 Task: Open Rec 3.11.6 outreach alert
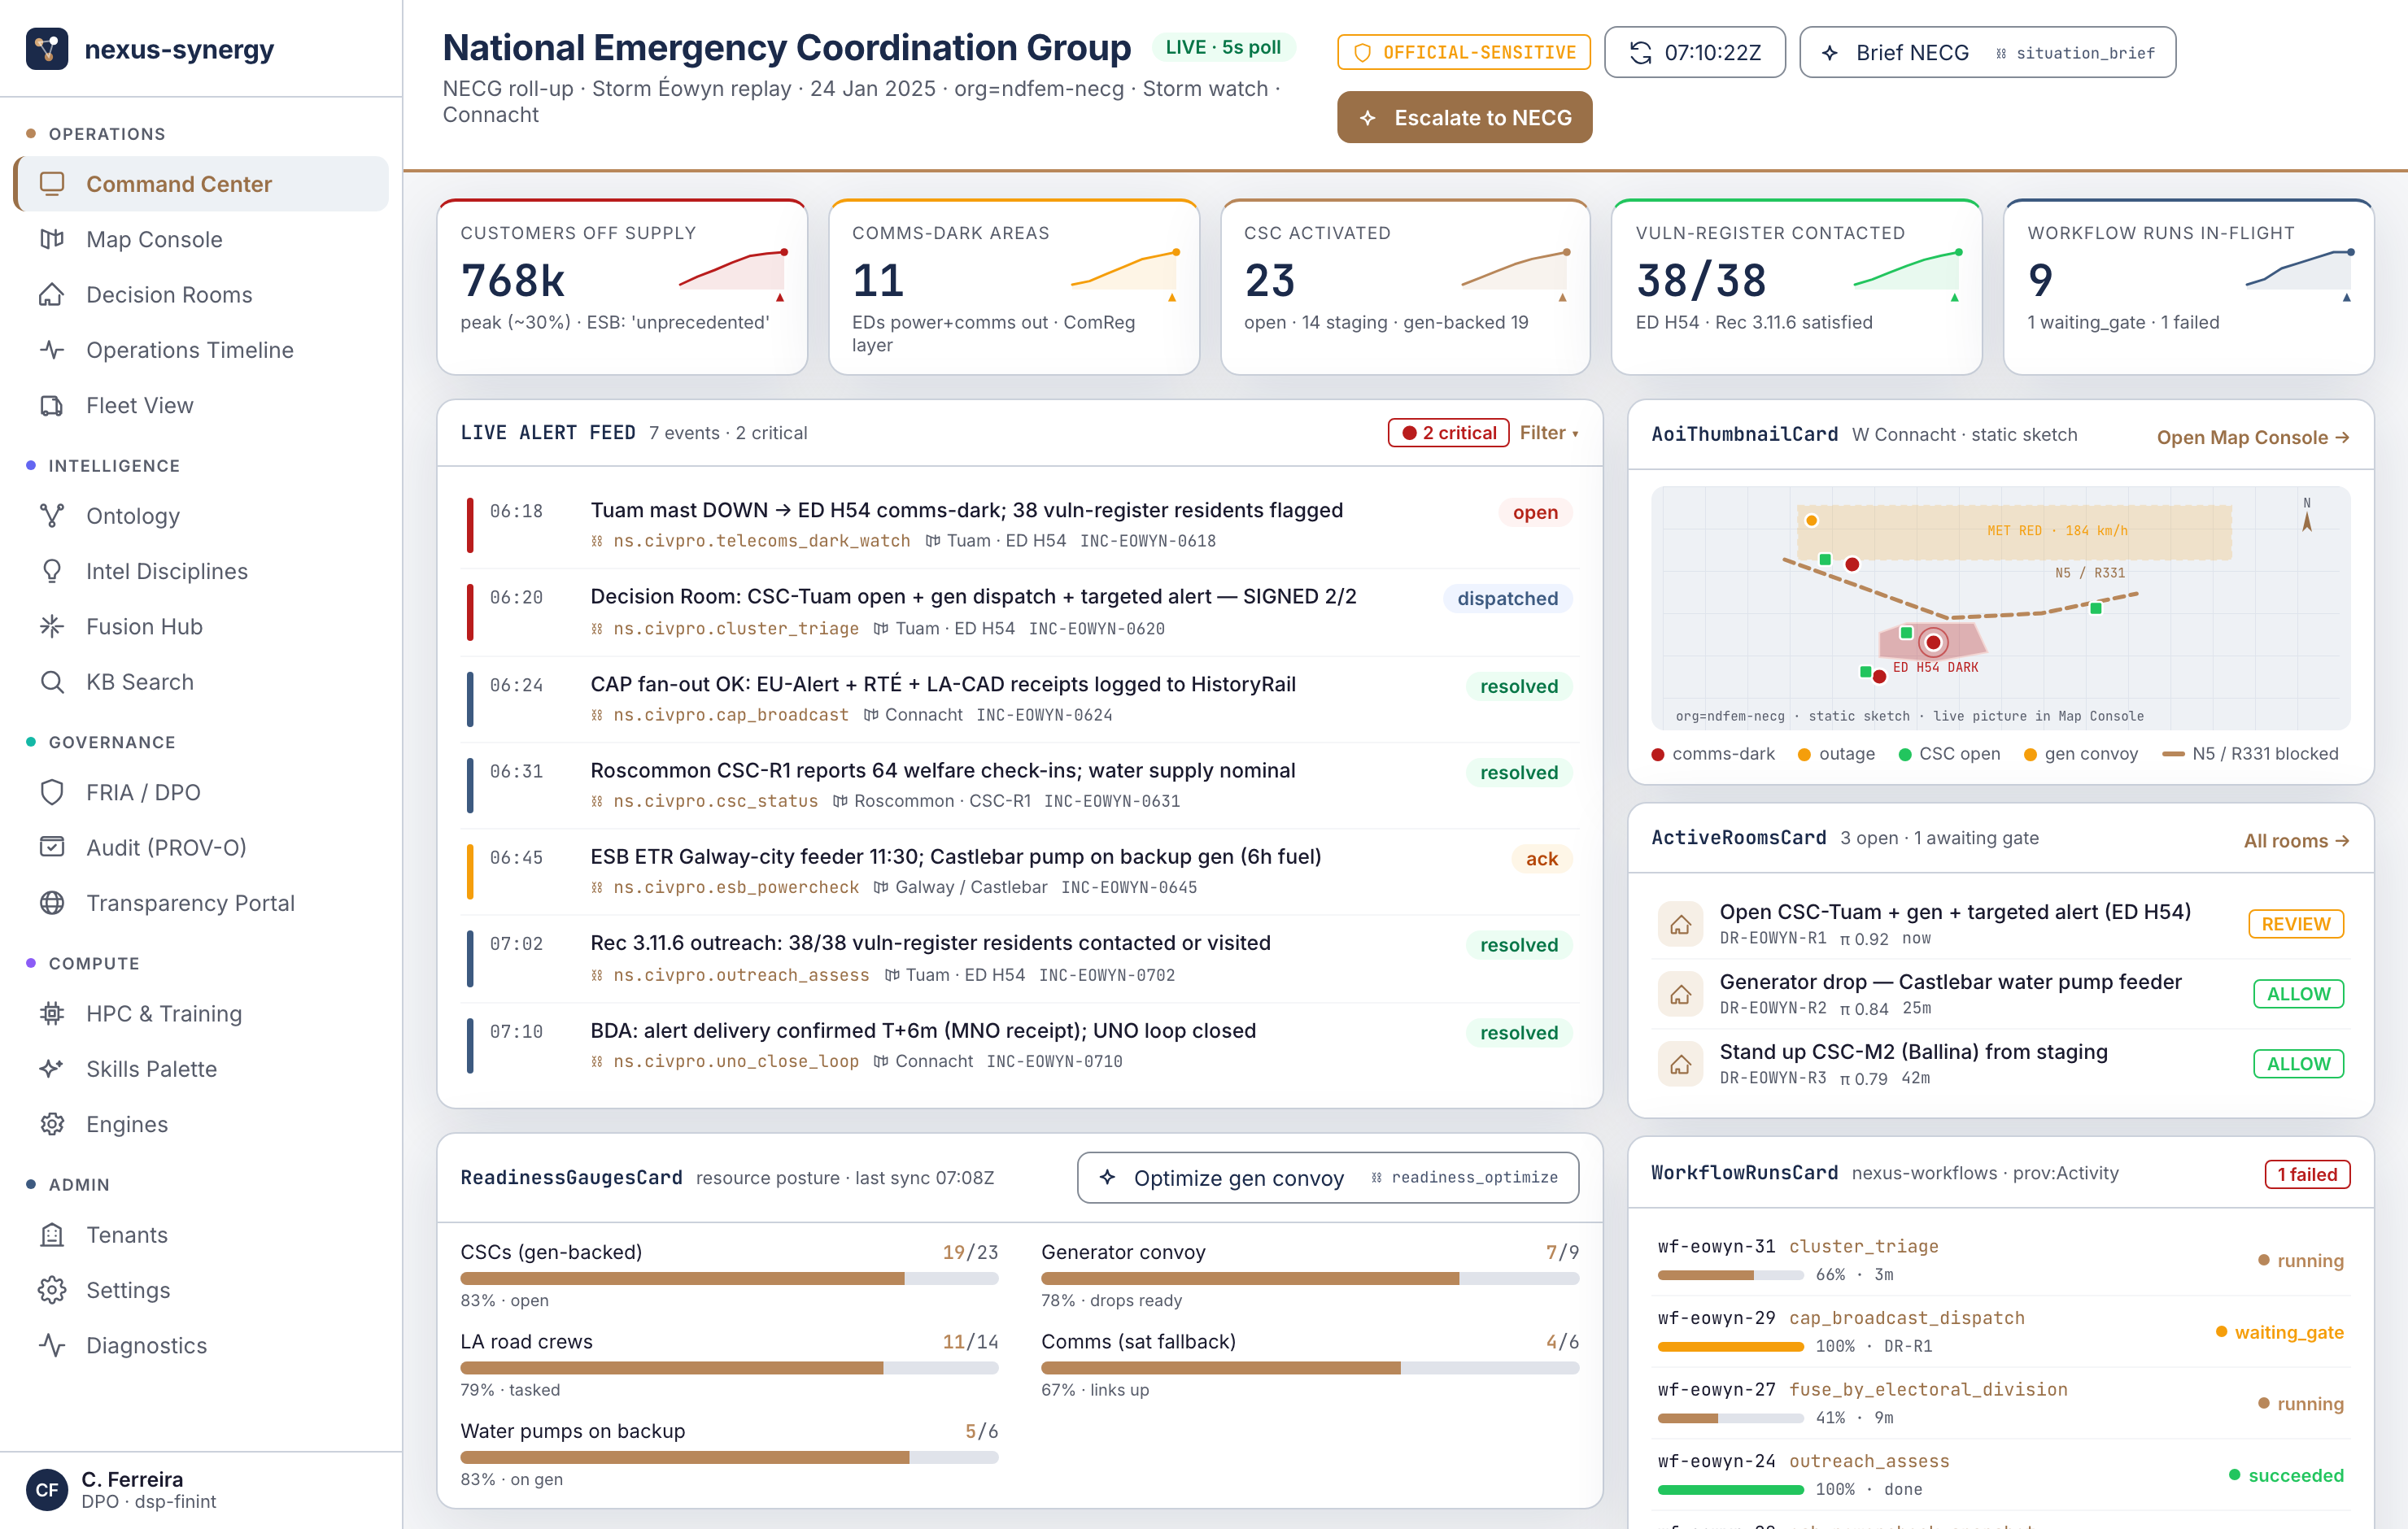[x=1020, y=958]
